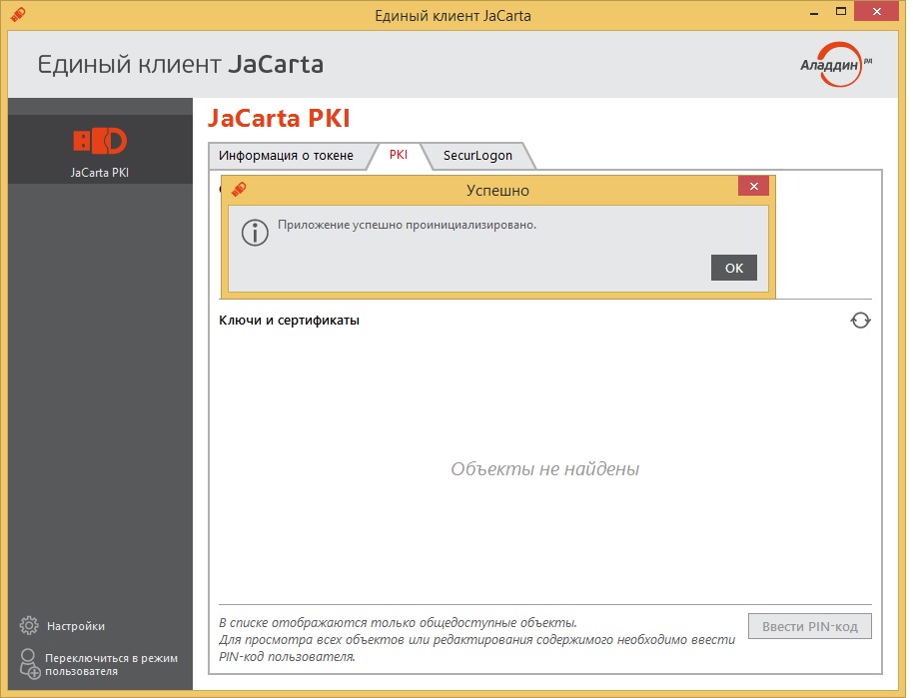Click the Настройки gear icon
913x698 pixels.
coord(29,626)
